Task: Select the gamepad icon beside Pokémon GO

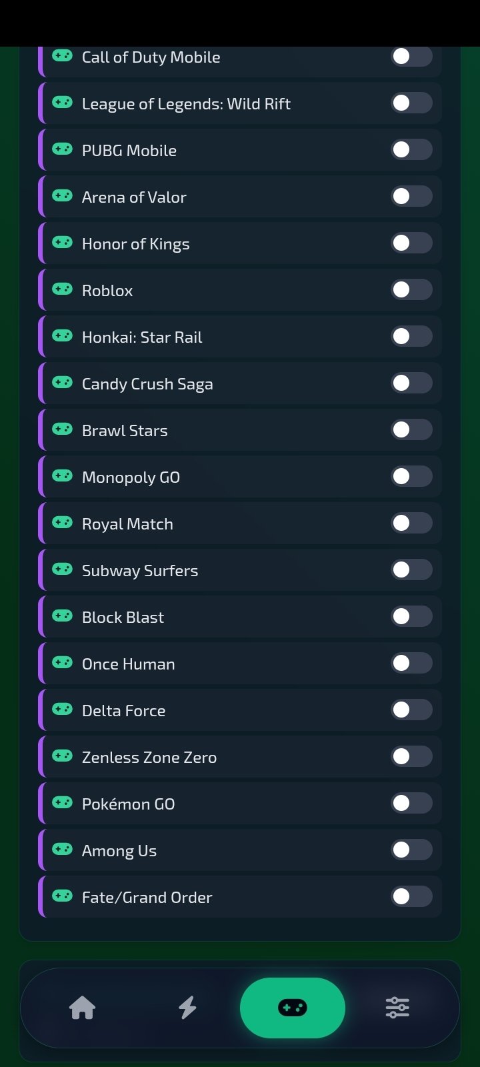Action: pyautogui.click(x=62, y=803)
